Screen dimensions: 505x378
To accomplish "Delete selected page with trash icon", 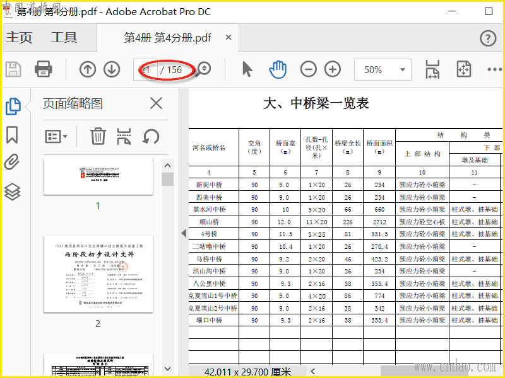I will click(98, 136).
